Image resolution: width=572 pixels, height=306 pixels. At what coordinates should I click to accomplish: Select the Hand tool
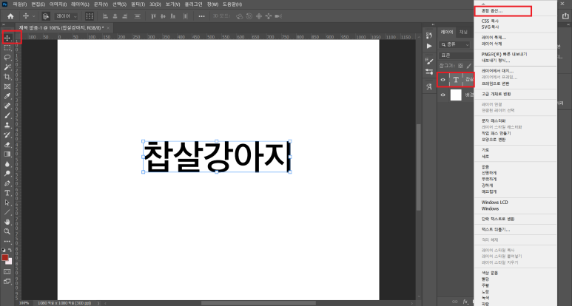7,222
